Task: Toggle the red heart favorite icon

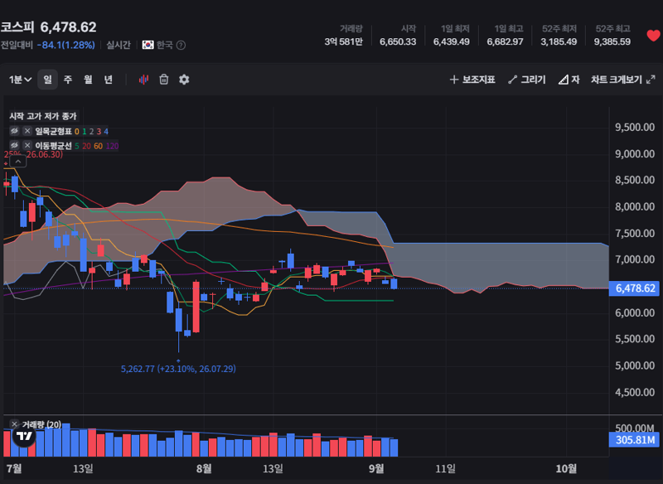Action: point(653,36)
